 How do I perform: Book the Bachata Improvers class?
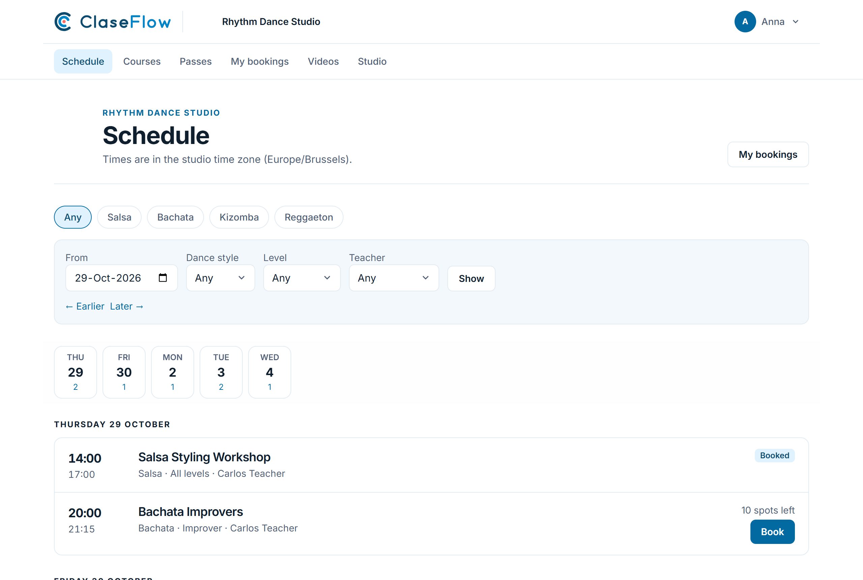pyautogui.click(x=772, y=531)
